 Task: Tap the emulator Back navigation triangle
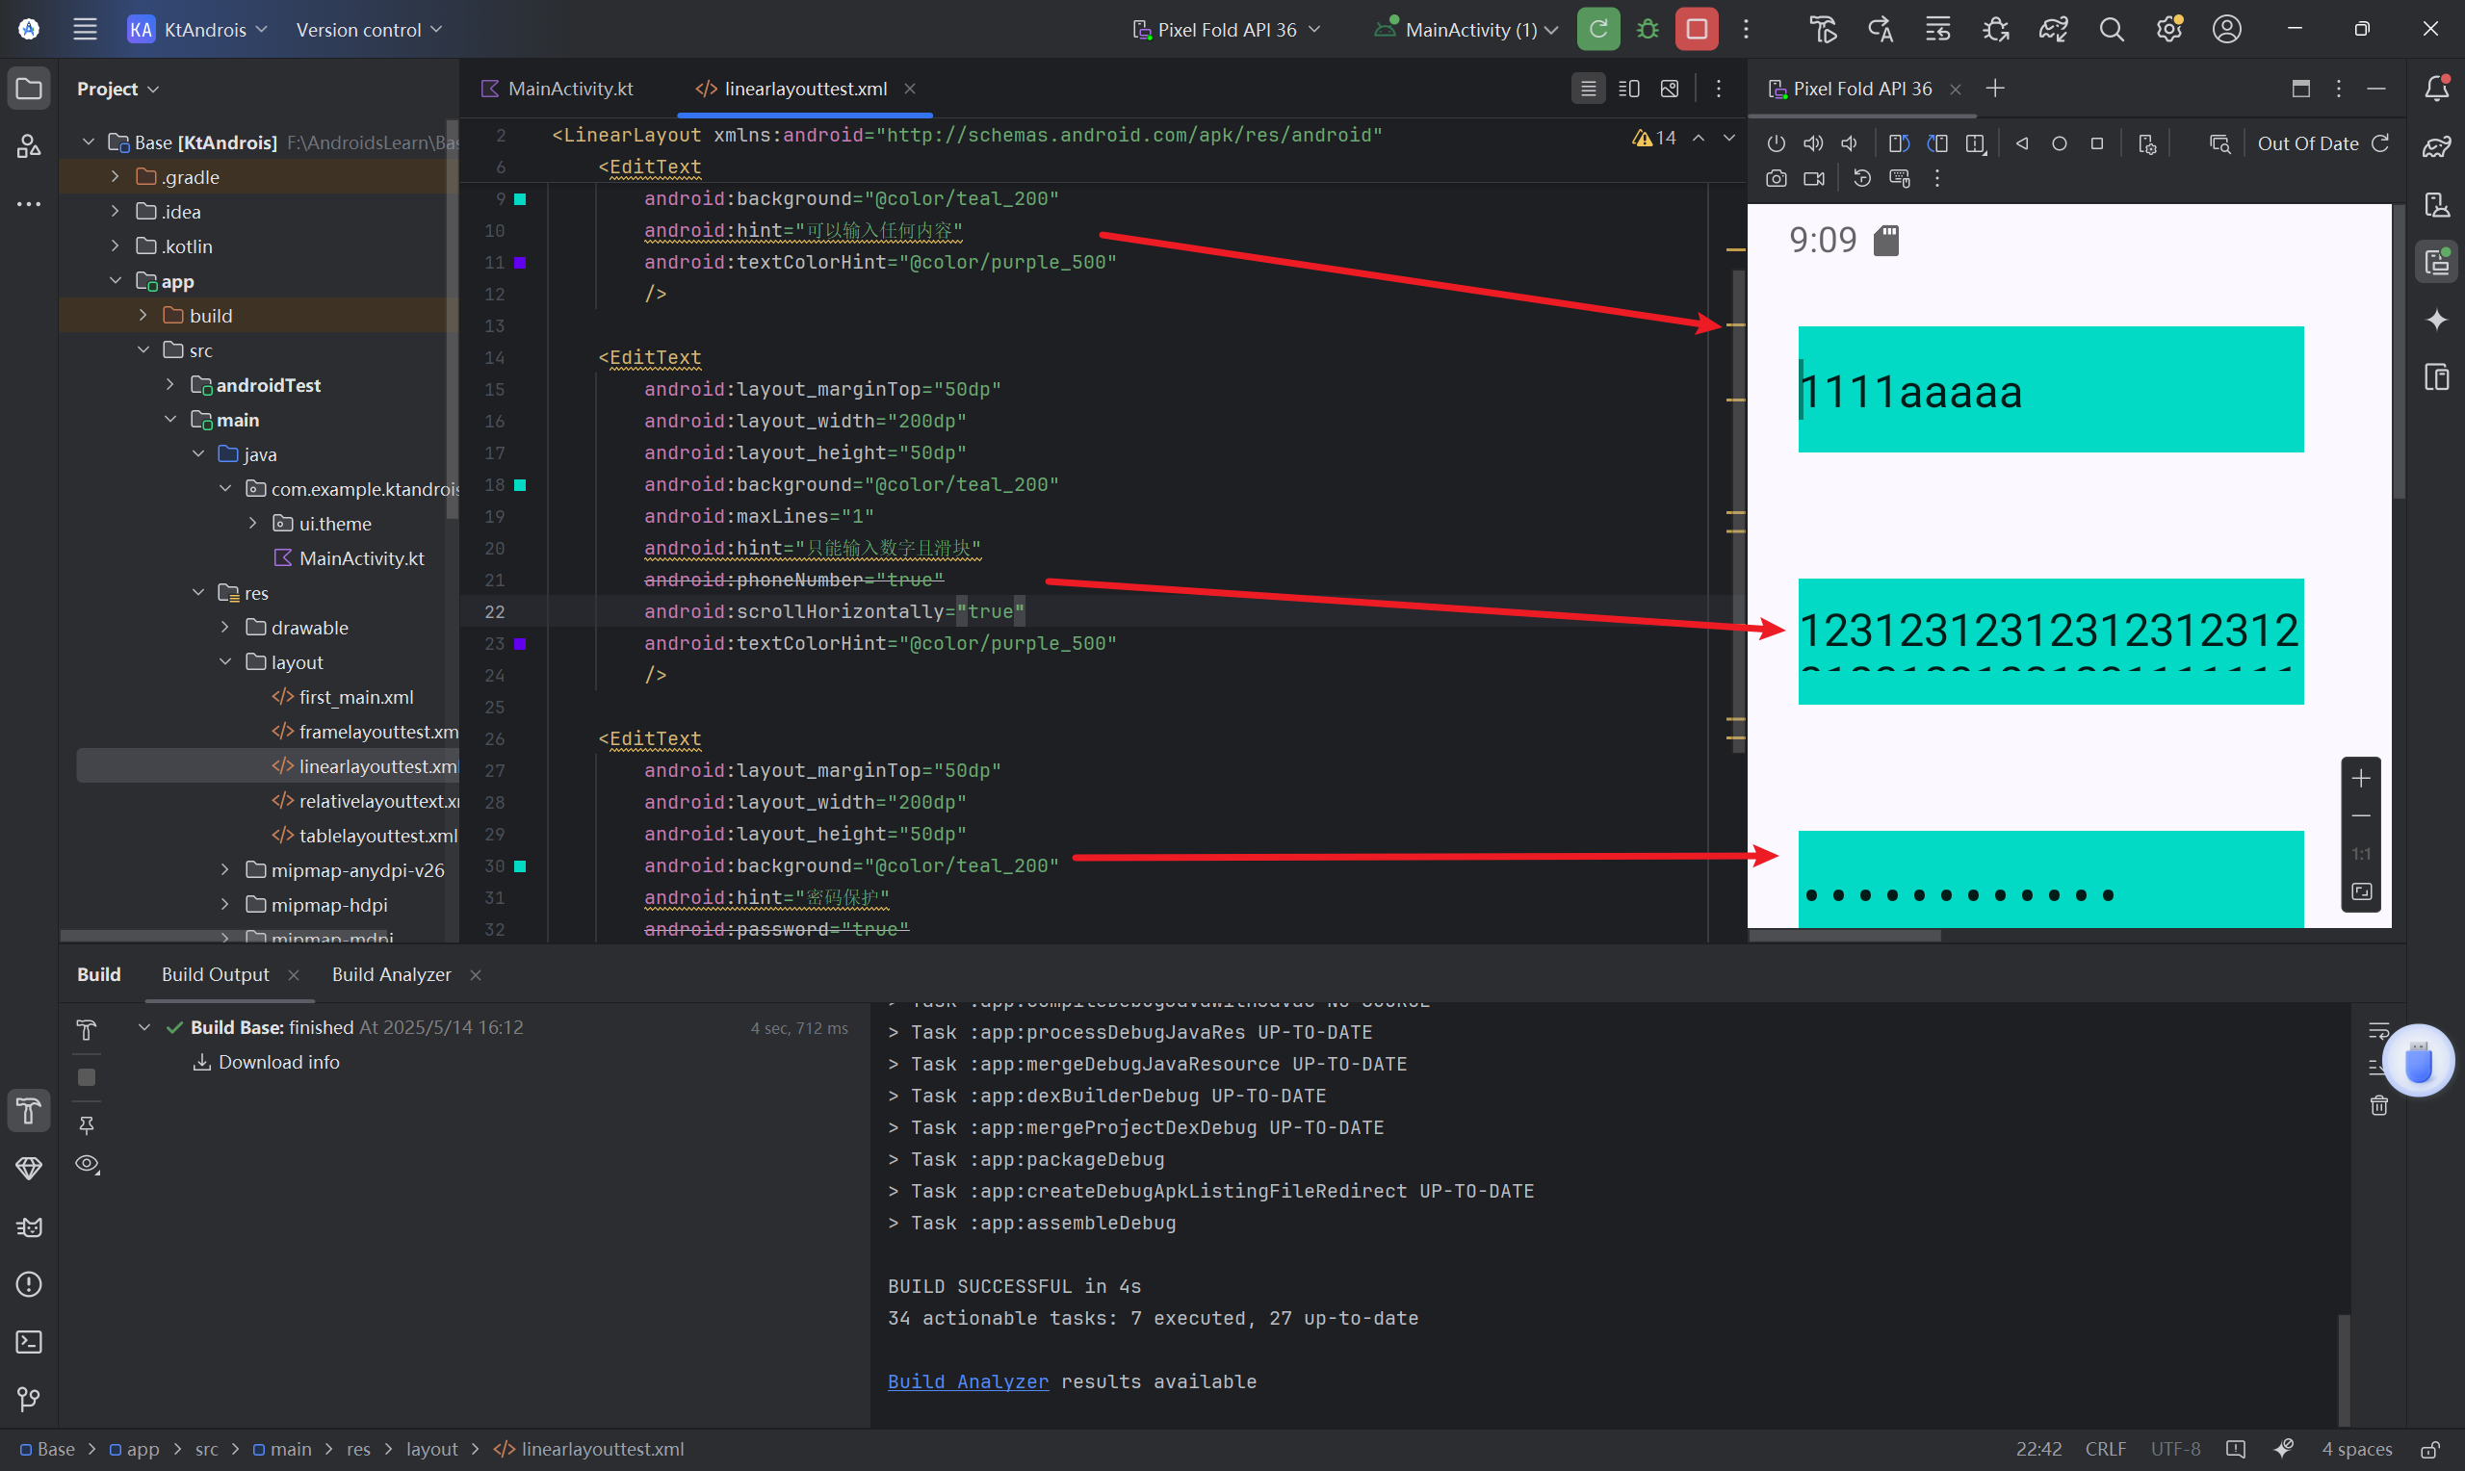pos(2022,143)
